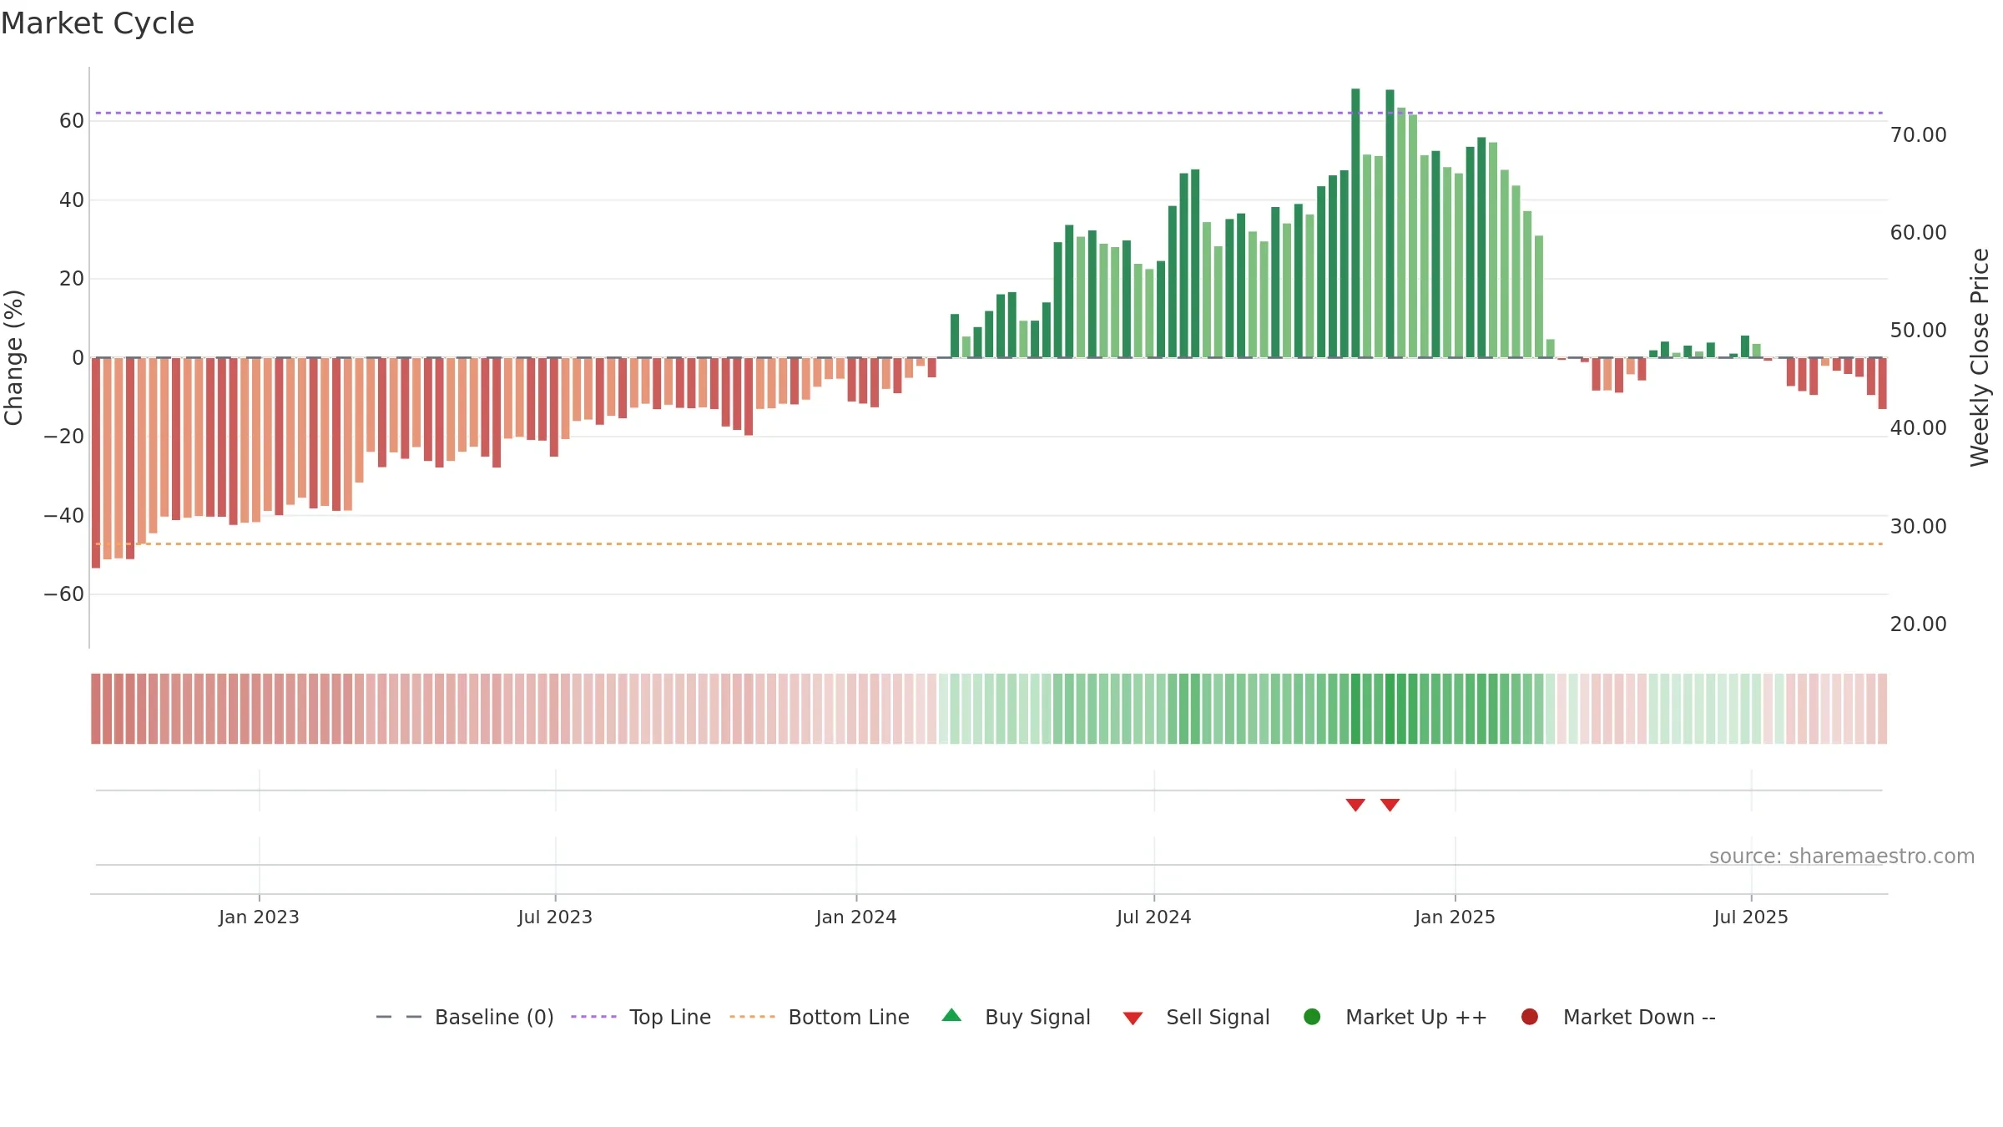Click the Jan 2023 x-axis label
The height and width of the screenshot is (1127, 2003).
pyautogui.click(x=259, y=917)
